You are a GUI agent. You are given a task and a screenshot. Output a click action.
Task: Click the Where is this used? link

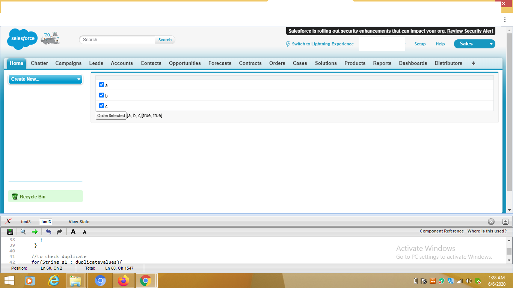point(487,231)
